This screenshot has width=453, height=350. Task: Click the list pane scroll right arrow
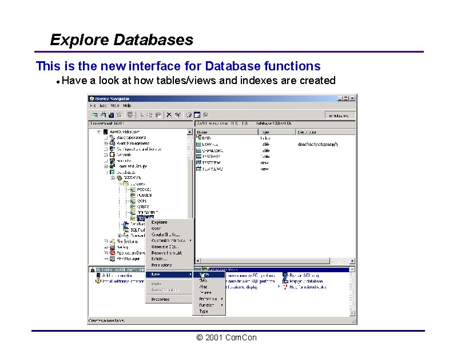(352, 261)
